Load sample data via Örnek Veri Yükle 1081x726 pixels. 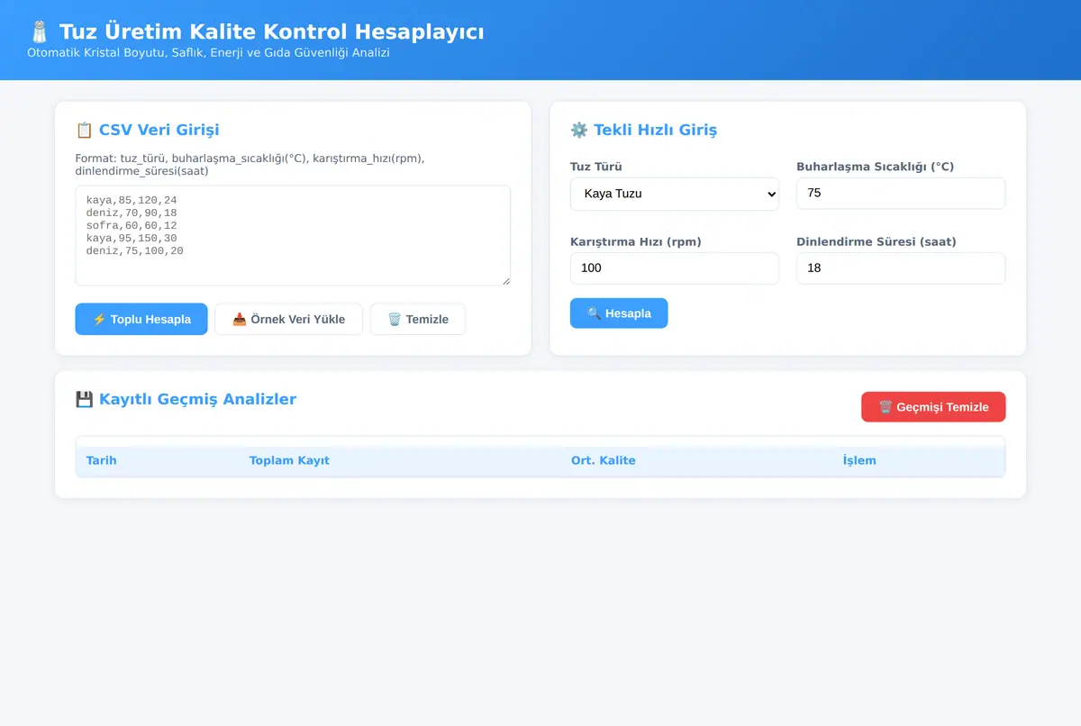point(288,319)
